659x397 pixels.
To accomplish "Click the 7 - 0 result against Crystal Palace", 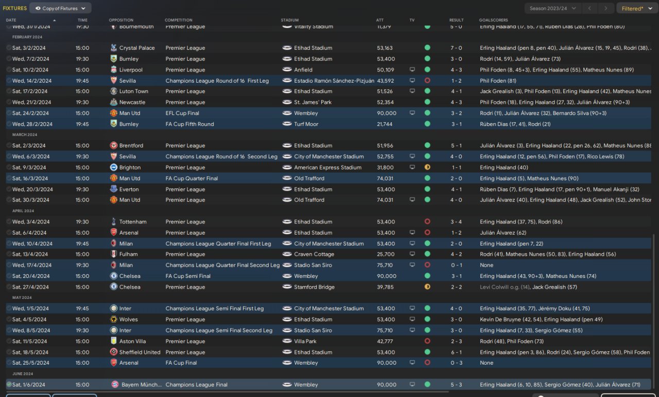I will [456, 48].
